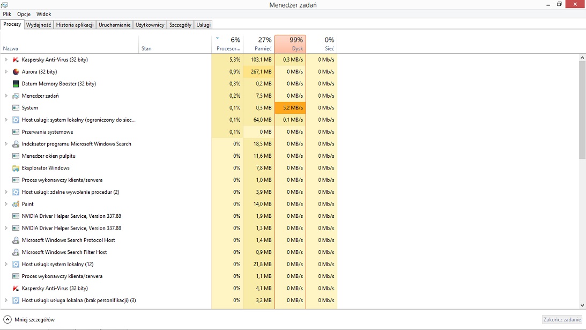Click the 267,1 MB memory value for Aurora

pyautogui.click(x=258, y=71)
